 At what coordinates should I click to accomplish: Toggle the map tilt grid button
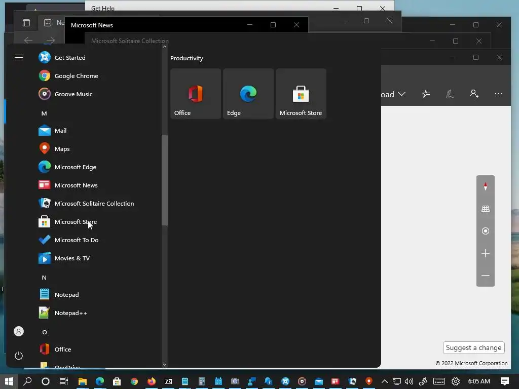click(x=485, y=209)
